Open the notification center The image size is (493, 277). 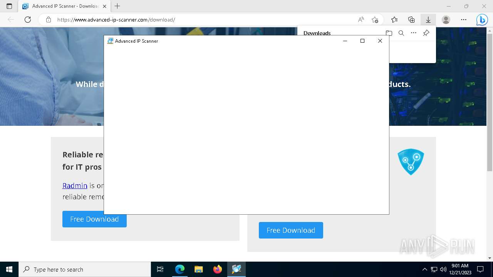(480, 269)
